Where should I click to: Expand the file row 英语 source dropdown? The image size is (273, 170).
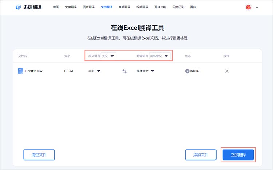[94, 71]
